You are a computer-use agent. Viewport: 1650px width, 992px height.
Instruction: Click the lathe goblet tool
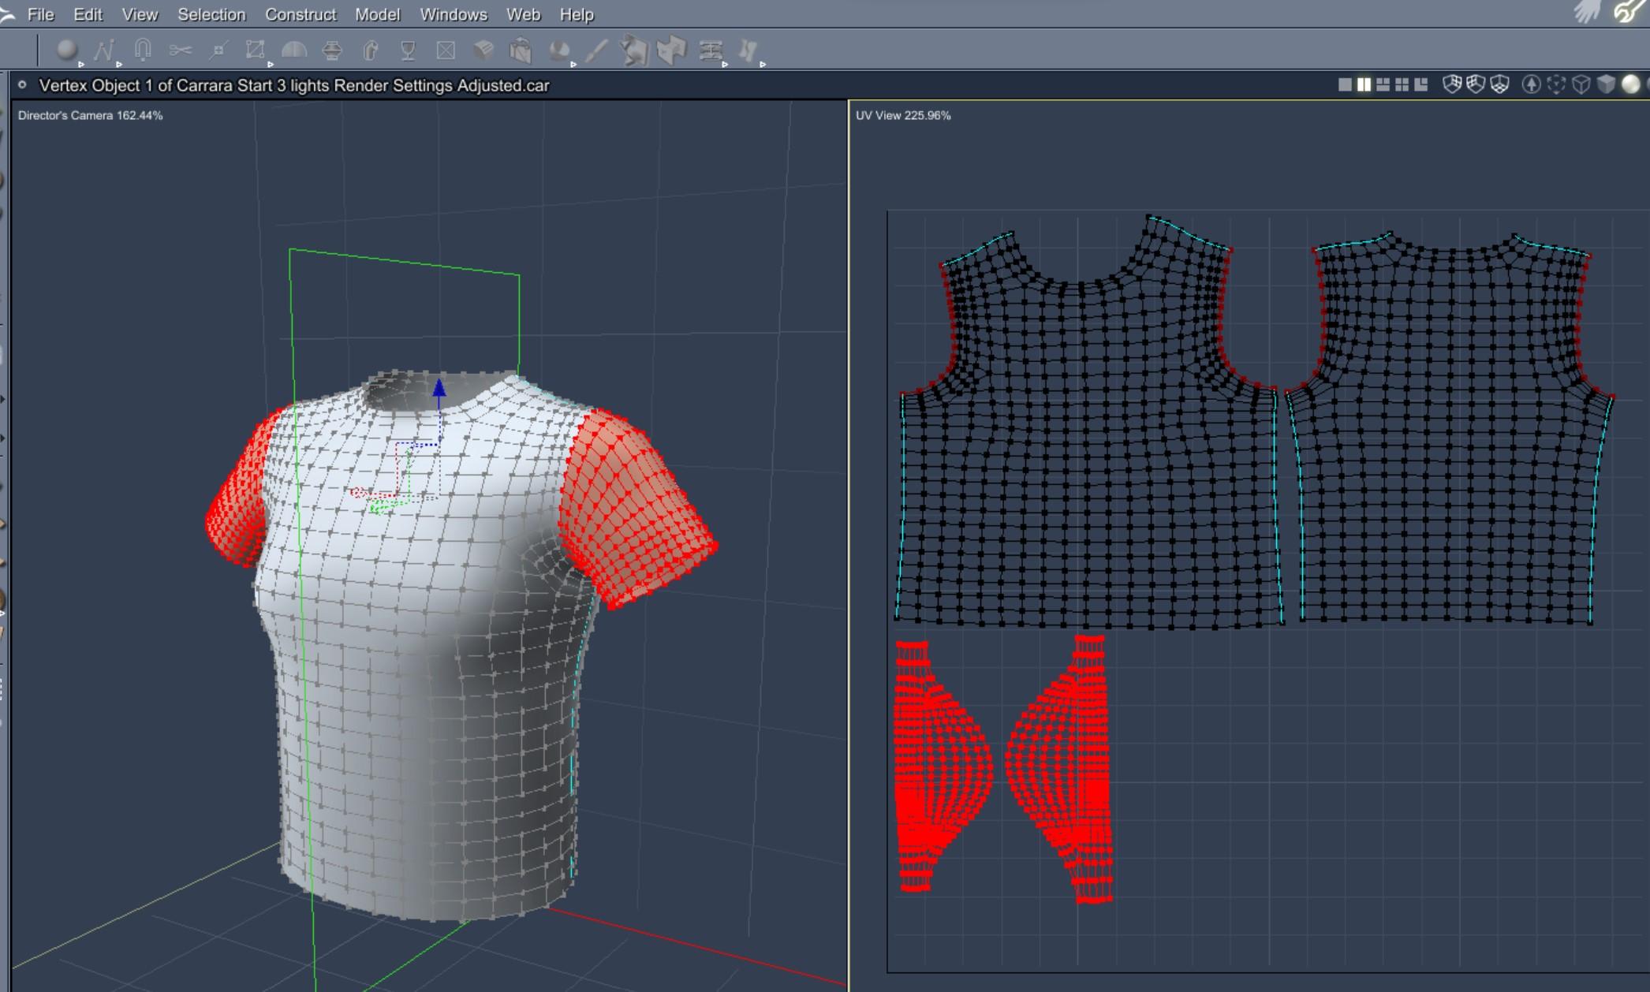tap(408, 50)
